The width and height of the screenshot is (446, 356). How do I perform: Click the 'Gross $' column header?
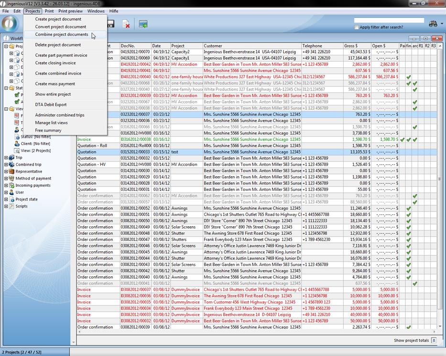(x=357, y=46)
